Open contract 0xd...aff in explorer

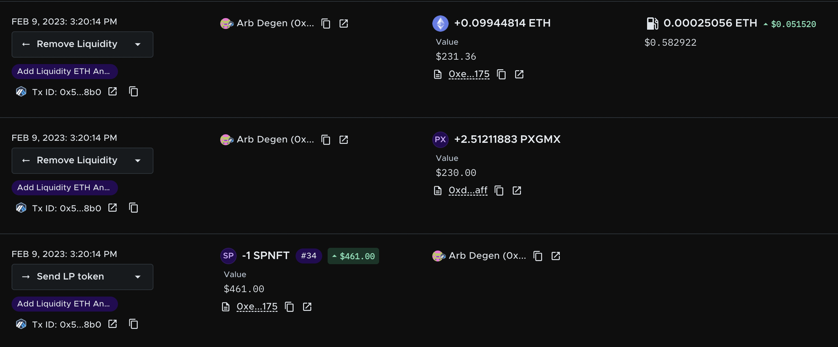[517, 191]
